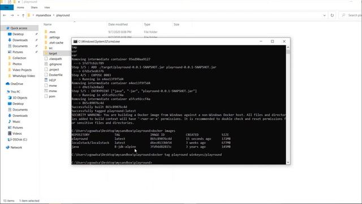Select Quick access in navigation pane

coord(19,28)
